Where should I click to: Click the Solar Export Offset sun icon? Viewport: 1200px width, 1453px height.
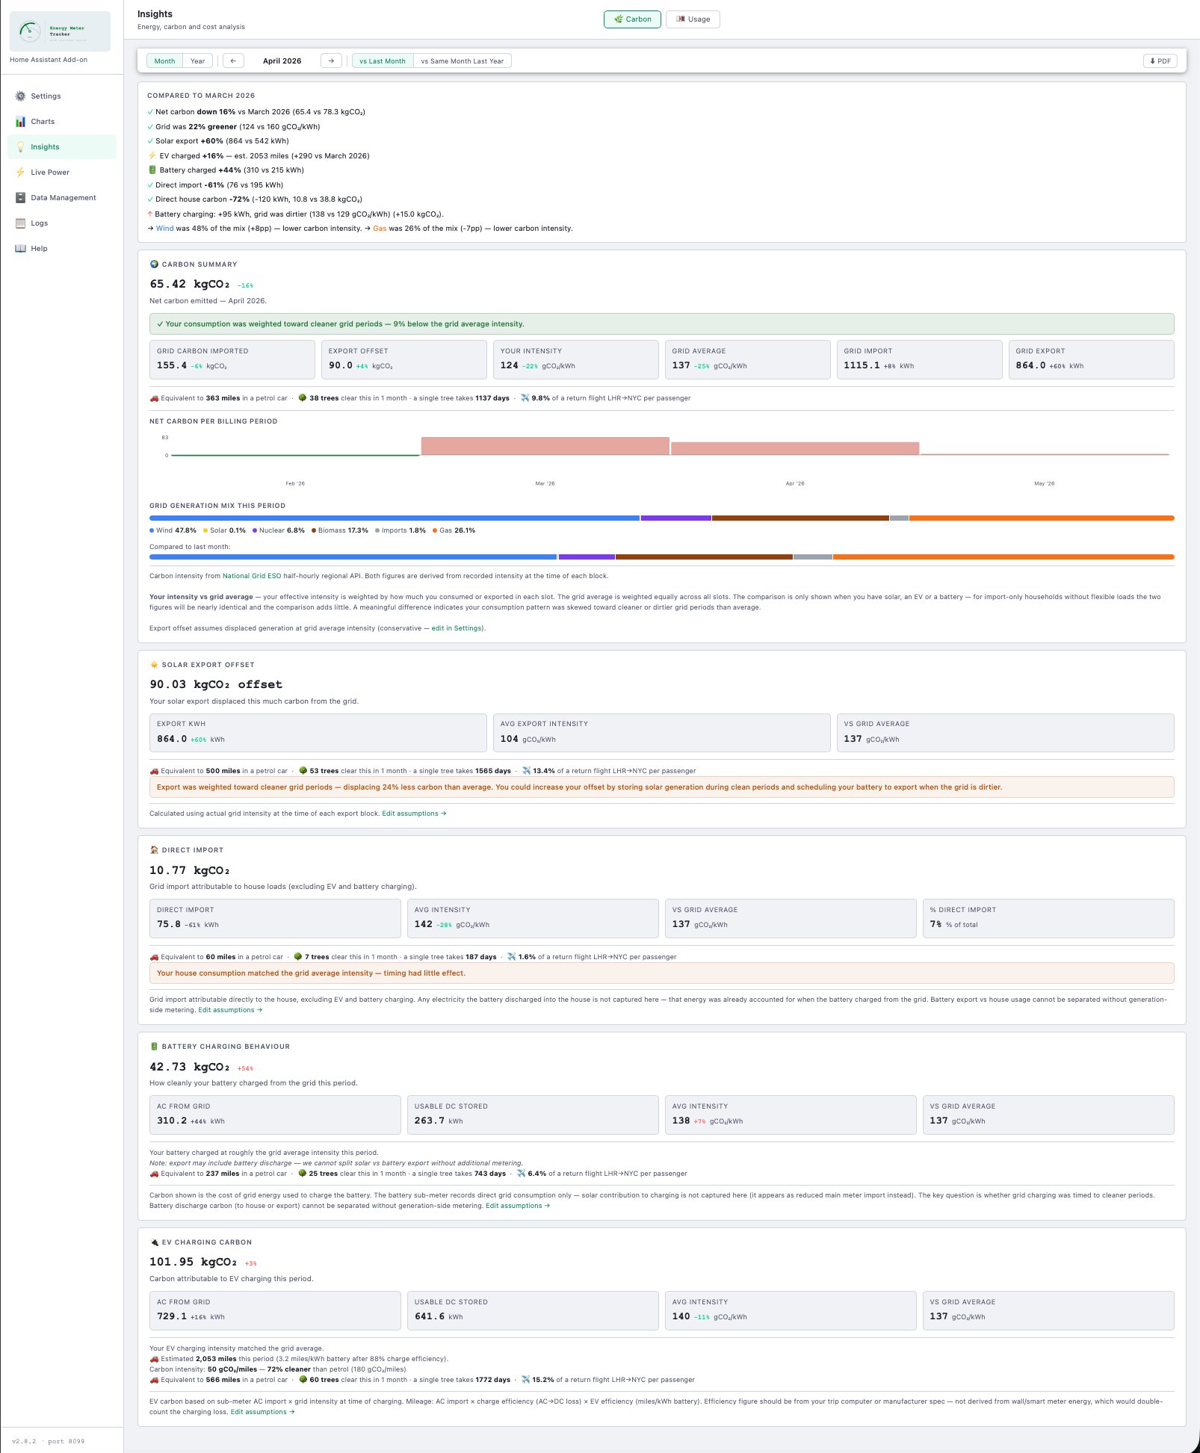point(154,665)
